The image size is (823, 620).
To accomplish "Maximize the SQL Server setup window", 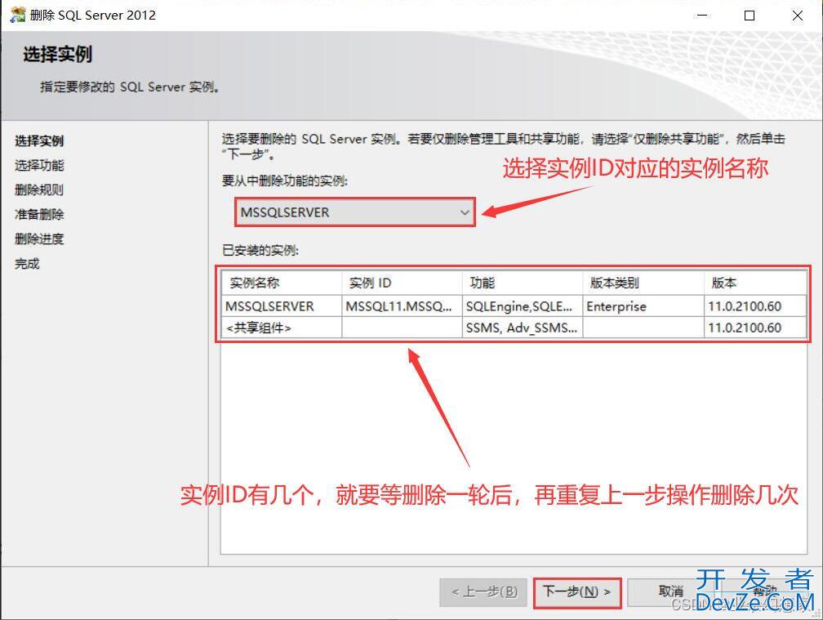I will click(x=750, y=16).
